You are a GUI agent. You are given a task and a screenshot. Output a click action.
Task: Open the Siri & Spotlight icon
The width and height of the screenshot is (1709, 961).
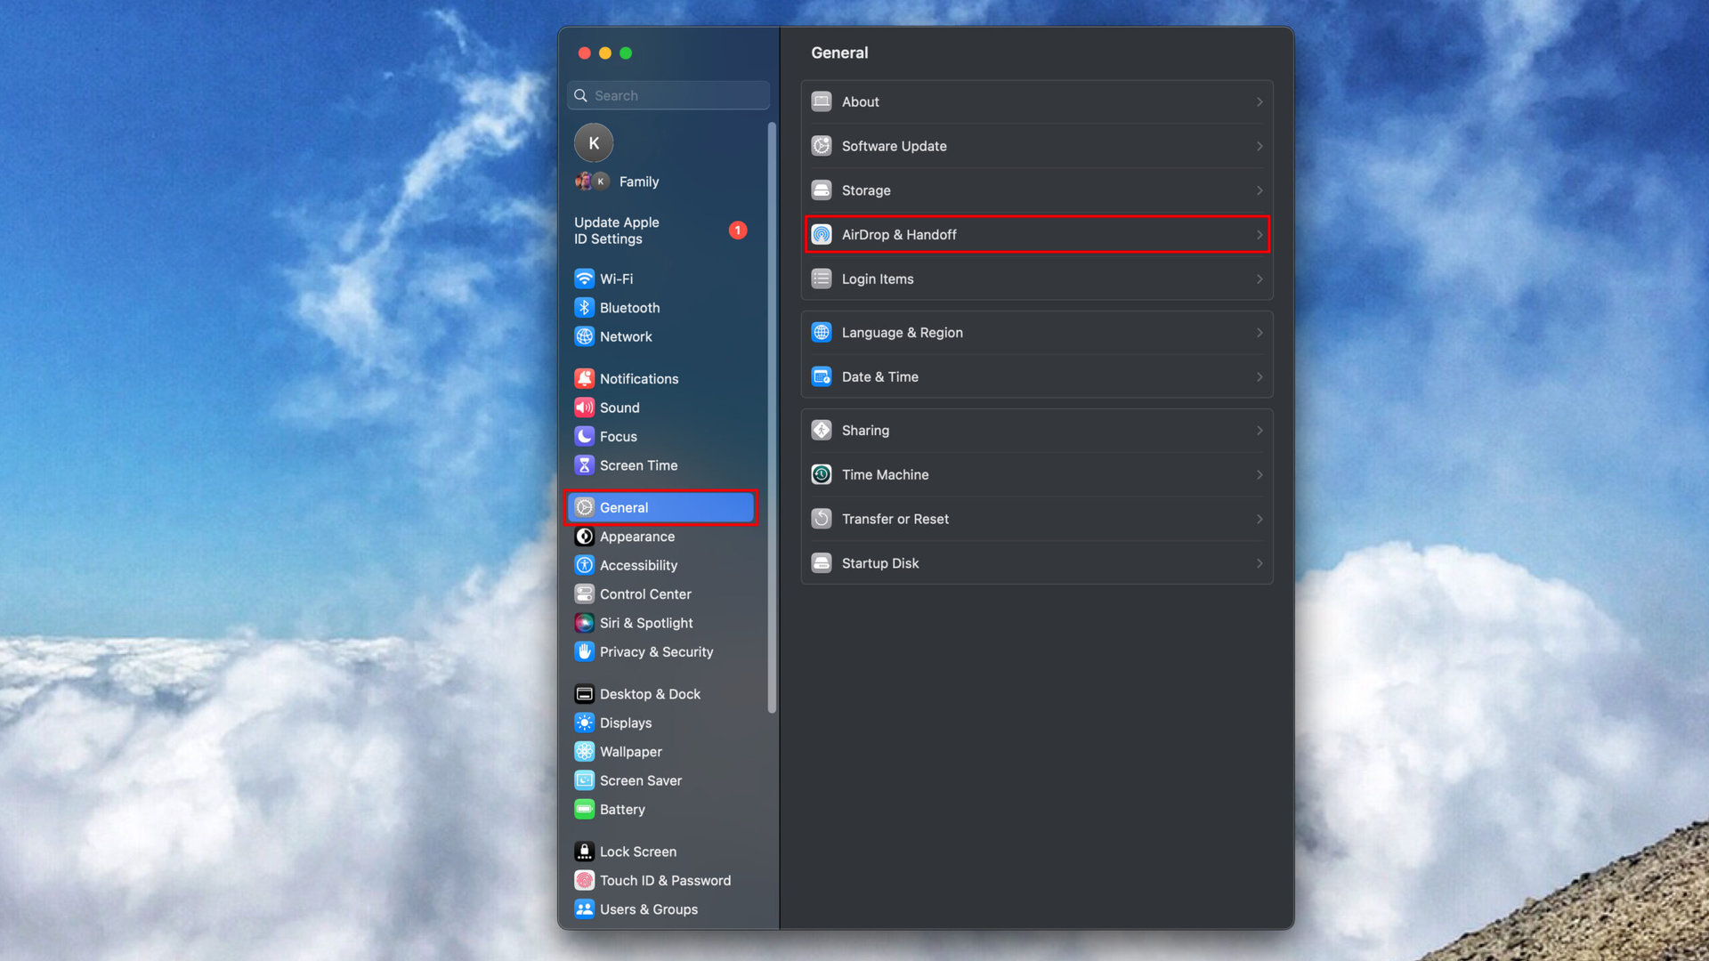coord(584,623)
